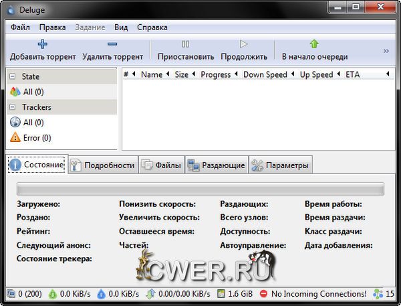
Task: Switch to the Параметры tab
Action: [x=280, y=165]
